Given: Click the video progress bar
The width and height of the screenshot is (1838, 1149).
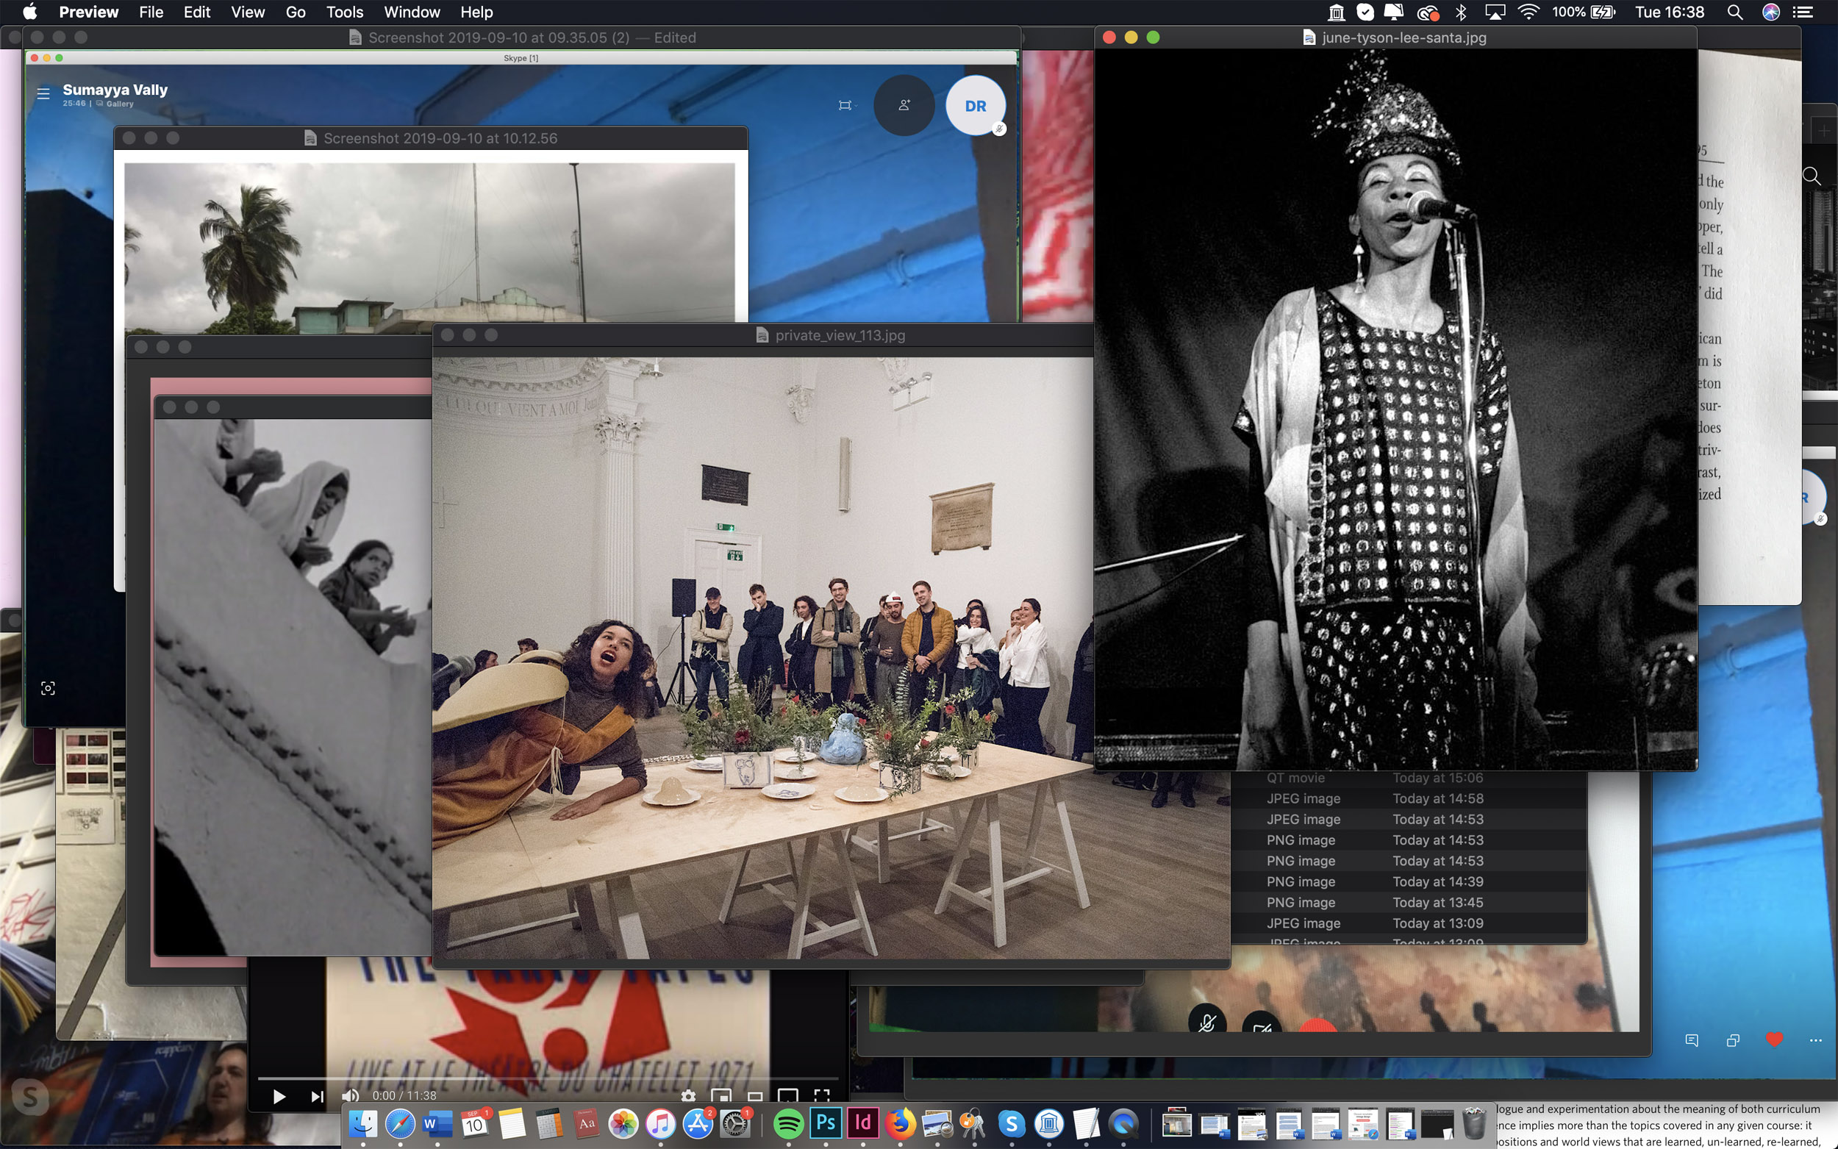Looking at the screenshot, I should (547, 1078).
